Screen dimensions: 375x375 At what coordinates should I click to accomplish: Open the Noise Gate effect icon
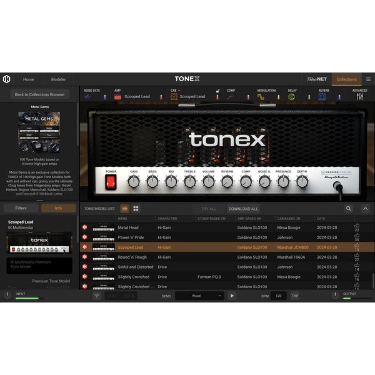87,97
